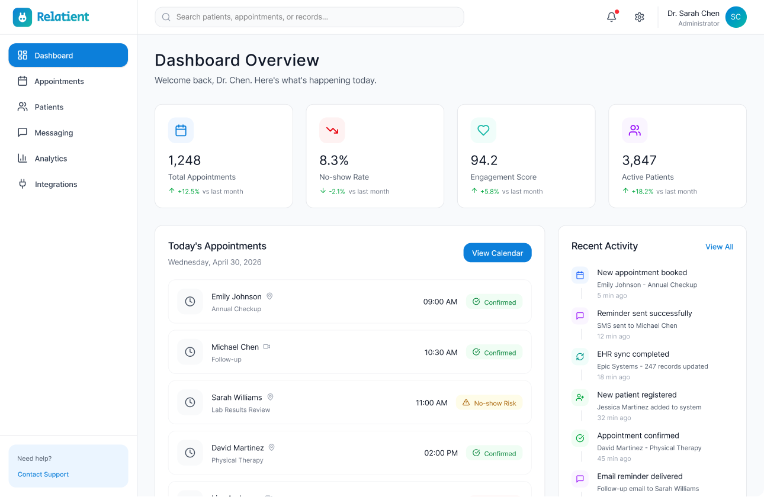Click the 'Wednesday, April 30, 2026' date

point(214,262)
